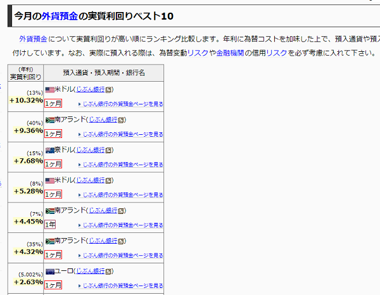The height and width of the screenshot is (295, 380).
Task: View 外貨預金ページ link in +2.63% row
Action: [121, 286]
